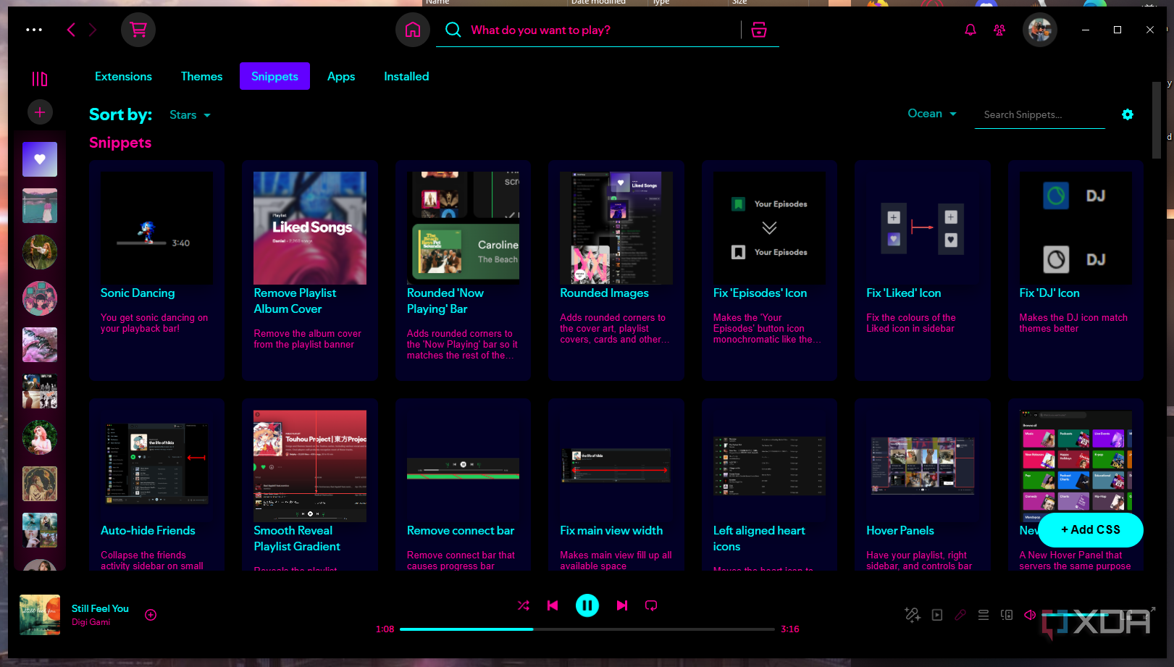The image size is (1174, 667).
Task: Open Rounded Images snippet preview
Action: coord(616,228)
